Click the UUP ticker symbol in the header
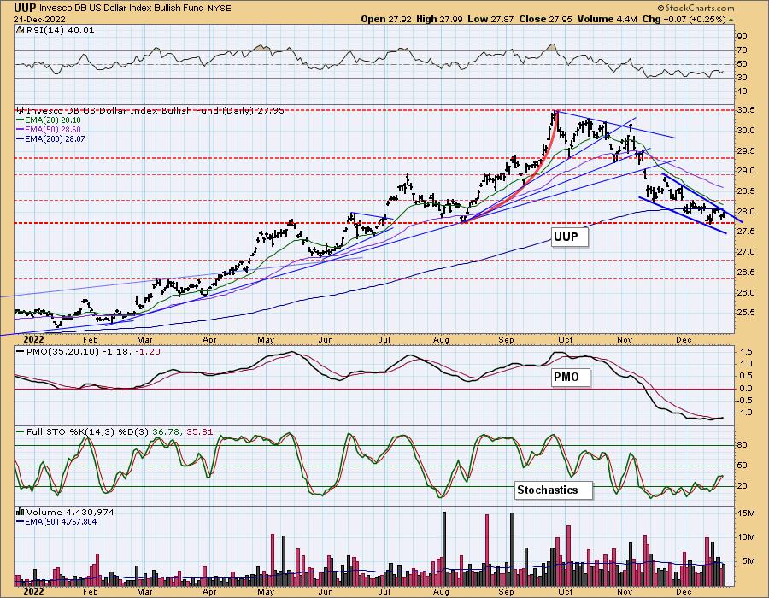 25,8
